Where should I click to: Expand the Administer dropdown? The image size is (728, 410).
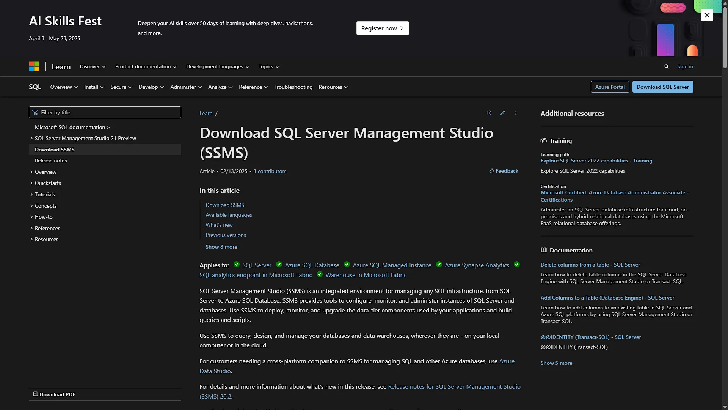point(186,87)
